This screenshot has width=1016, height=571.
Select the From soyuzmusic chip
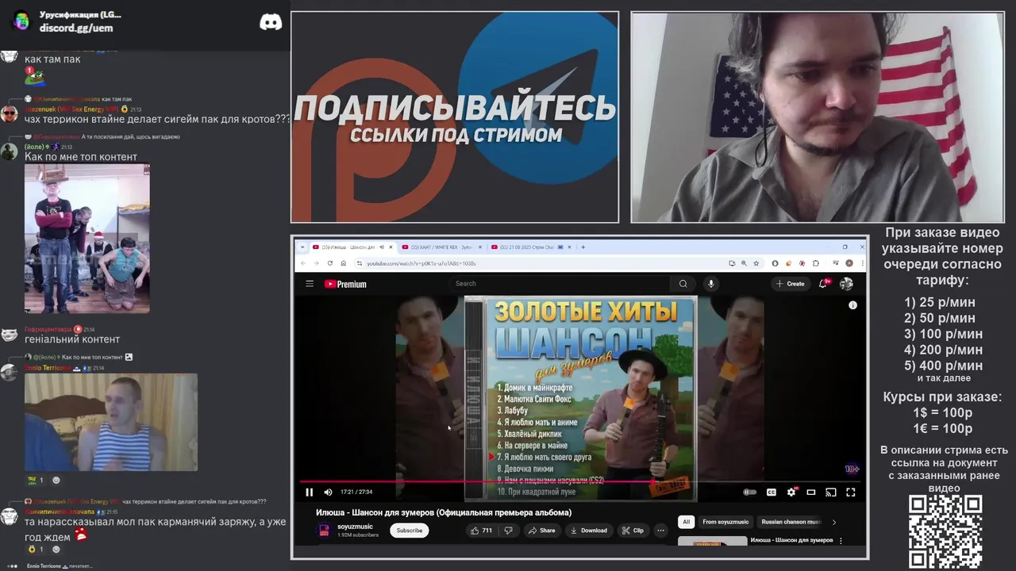point(725,522)
